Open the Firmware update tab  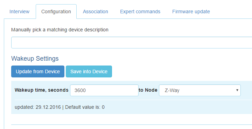pyautogui.click(x=191, y=12)
